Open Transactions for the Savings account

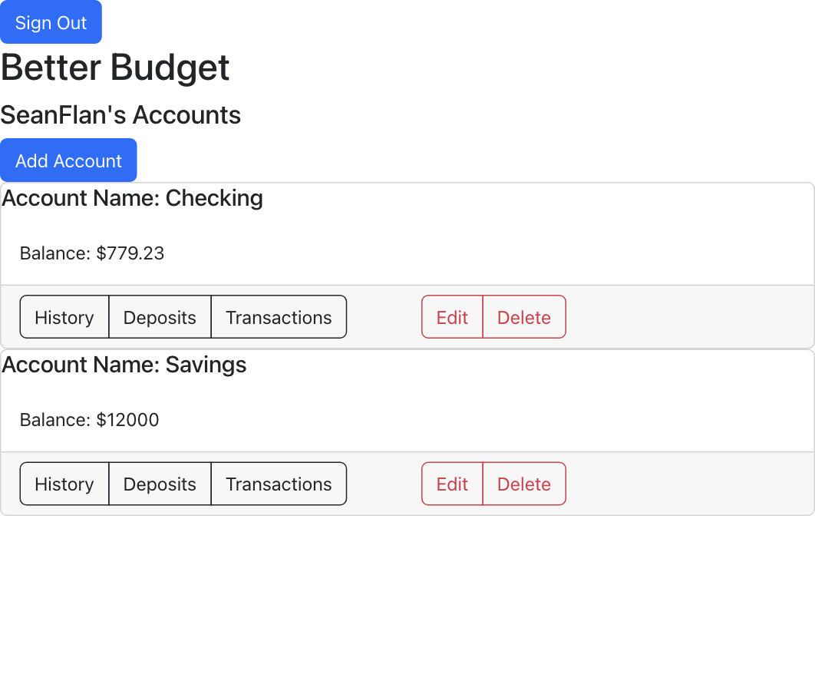click(279, 484)
